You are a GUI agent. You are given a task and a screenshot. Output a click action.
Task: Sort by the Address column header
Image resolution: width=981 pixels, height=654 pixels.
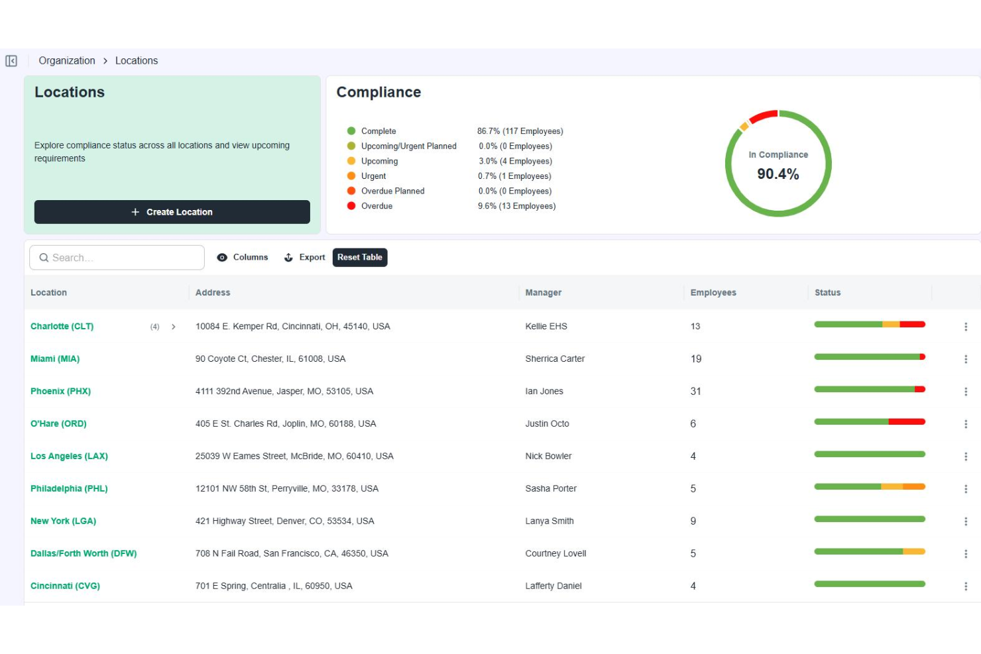point(213,292)
